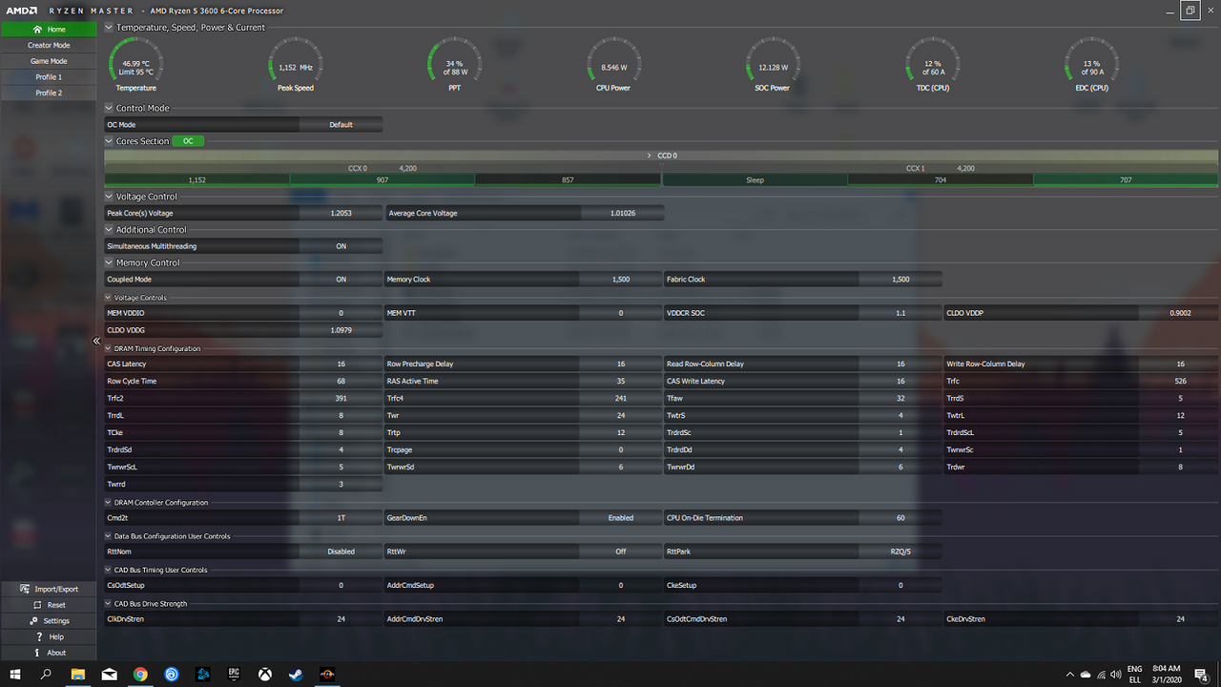Click the RttPark value RZQ/5

pos(900,552)
